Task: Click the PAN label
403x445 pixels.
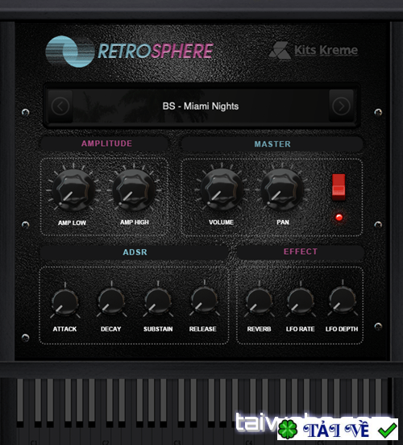Action: (x=283, y=222)
